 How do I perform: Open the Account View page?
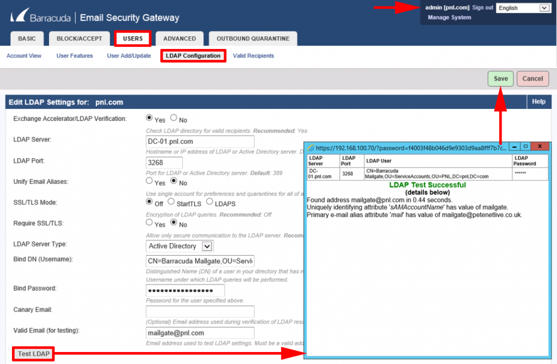(x=24, y=55)
